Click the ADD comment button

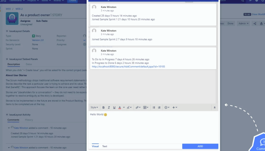click(200, 146)
